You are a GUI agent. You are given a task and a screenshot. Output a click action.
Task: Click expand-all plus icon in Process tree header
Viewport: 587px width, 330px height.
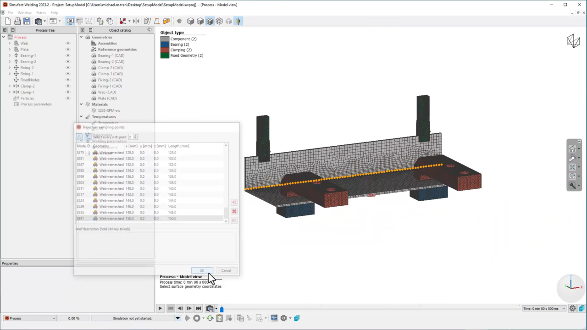(5, 30)
